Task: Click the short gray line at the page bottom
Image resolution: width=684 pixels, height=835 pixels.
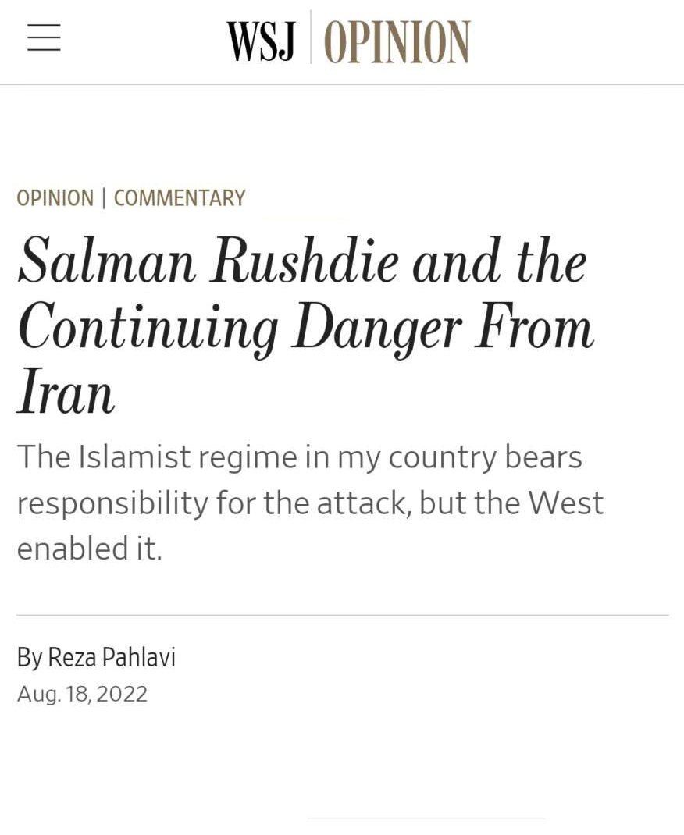Action: tap(426, 819)
